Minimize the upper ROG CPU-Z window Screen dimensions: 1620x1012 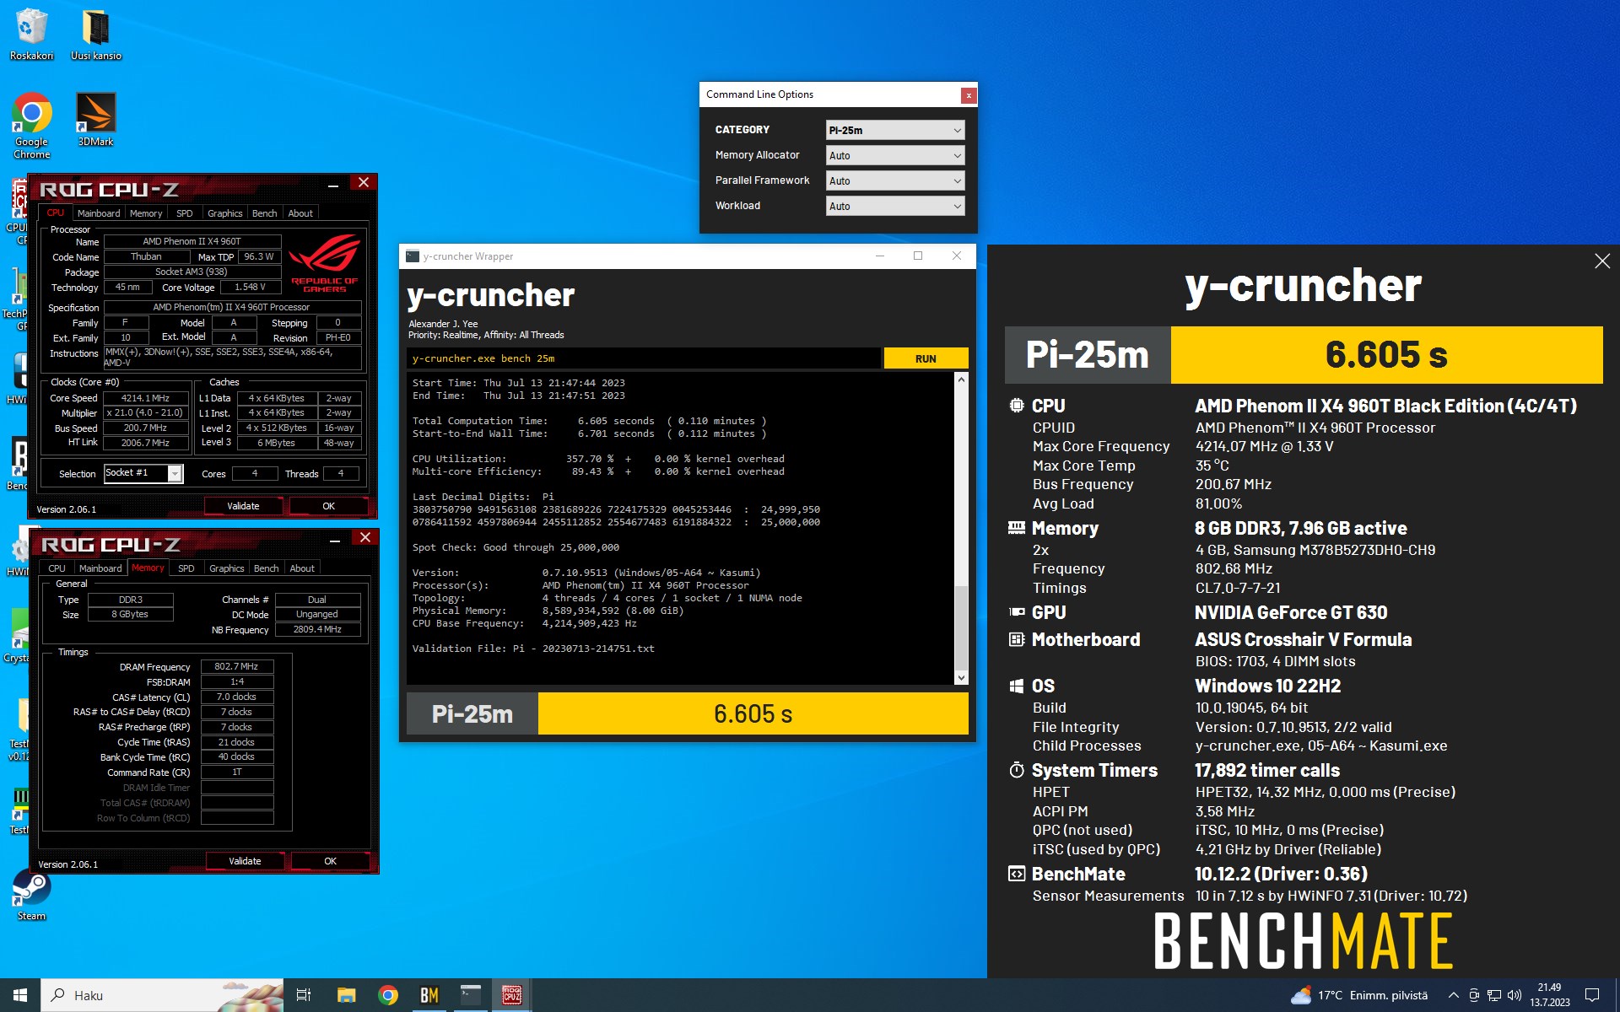333,184
